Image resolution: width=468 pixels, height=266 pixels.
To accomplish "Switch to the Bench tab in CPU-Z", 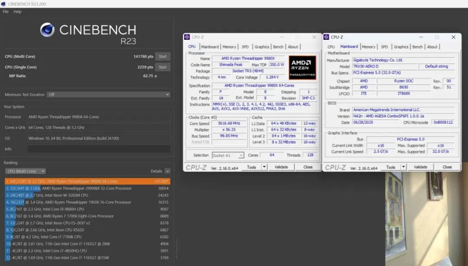I will [278, 46].
